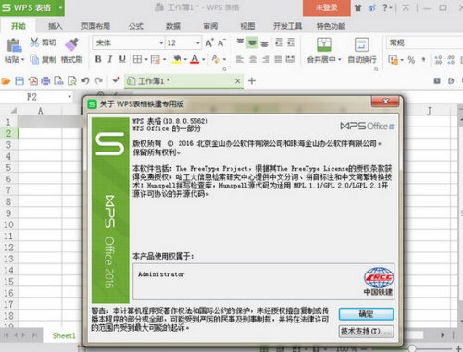
Task: Click the Save icon in quick toolbar
Action: 19,81
